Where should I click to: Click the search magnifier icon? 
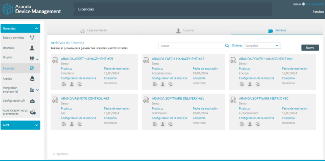227,46
